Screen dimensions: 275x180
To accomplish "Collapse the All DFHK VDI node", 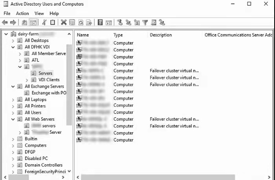I will tap(13, 47).
